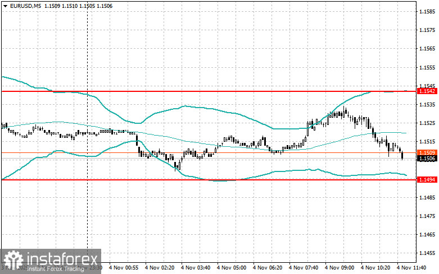Select the 4 Nov 03:40 time label
This screenshot has height=274, width=439.
click(196, 268)
